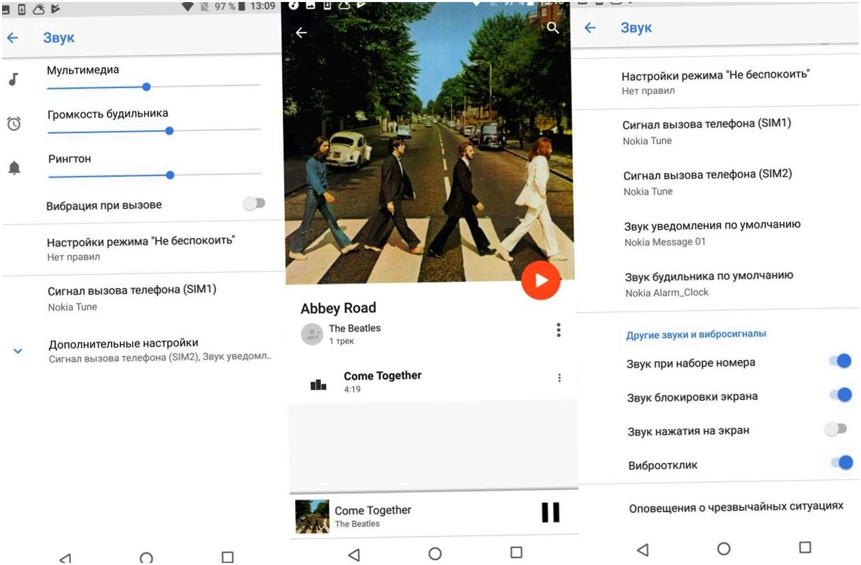861x565 pixels.
Task: Pause Come Together in the mini player
Action: click(x=550, y=512)
